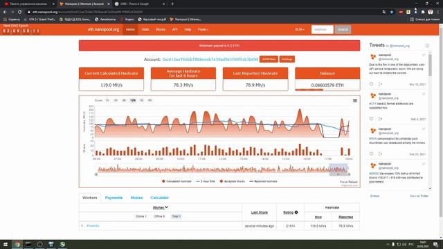
Task: Reload the page with the refresh icon
Action: point(19,12)
